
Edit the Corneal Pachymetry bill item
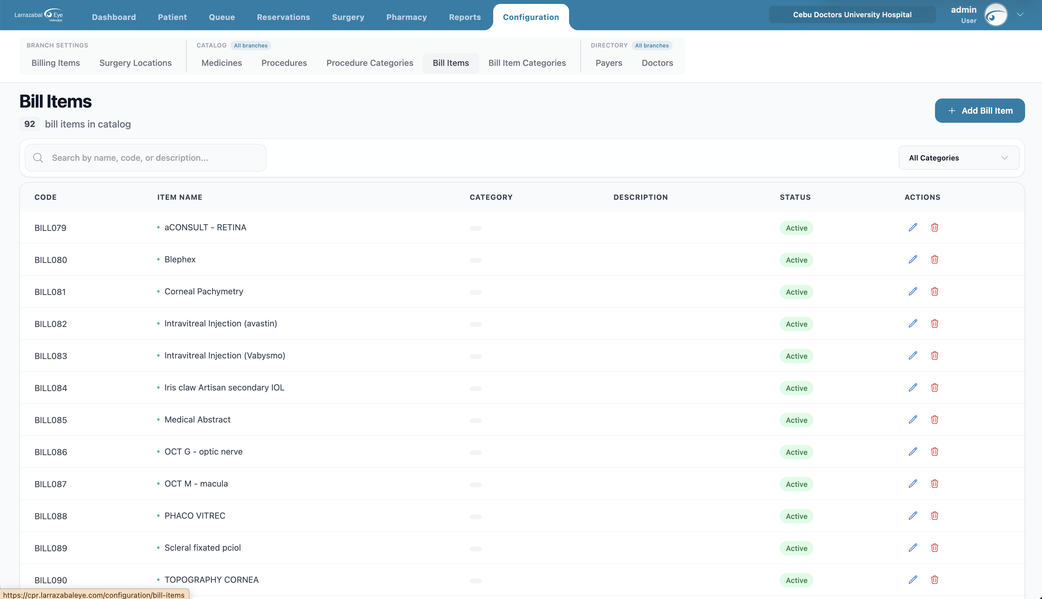tap(913, 292)
